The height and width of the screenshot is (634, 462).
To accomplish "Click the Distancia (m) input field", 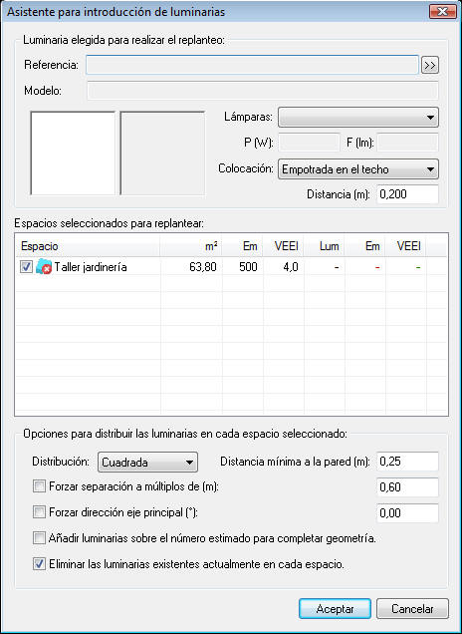I will pos(408,194).
